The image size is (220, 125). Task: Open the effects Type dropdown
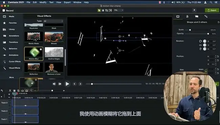click(53, 21)
